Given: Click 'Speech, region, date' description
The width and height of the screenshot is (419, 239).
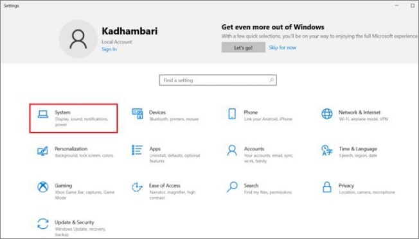Looking at the screenshot, I should click(x=358, y=155).
